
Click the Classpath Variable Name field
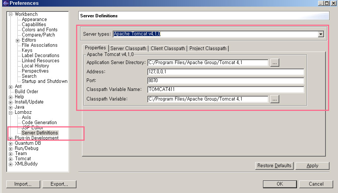(226, 90)
